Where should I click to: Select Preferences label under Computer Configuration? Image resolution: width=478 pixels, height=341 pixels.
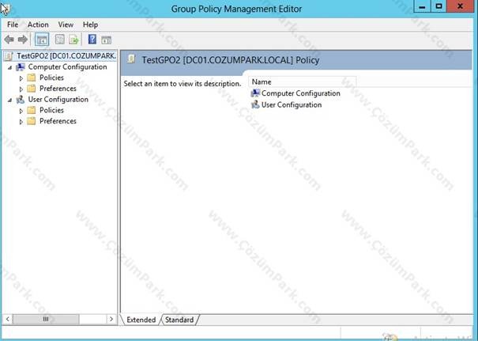click(58, 89)
